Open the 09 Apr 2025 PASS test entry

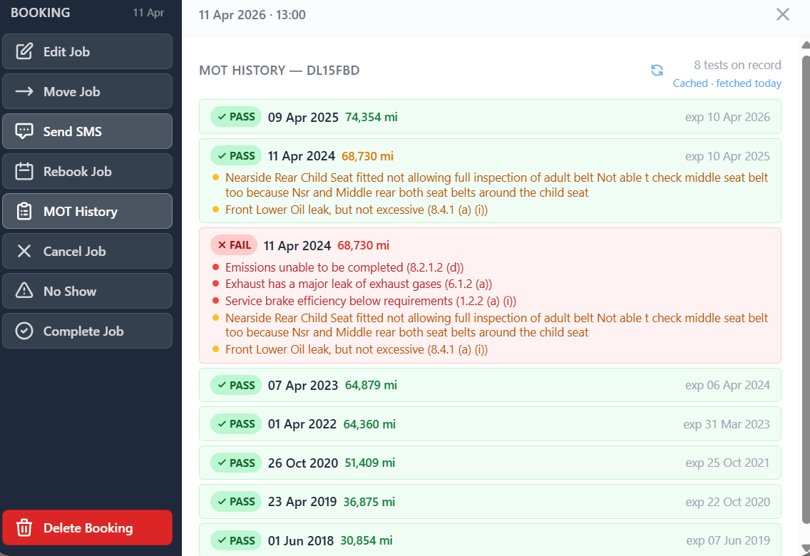coord(489,117)
